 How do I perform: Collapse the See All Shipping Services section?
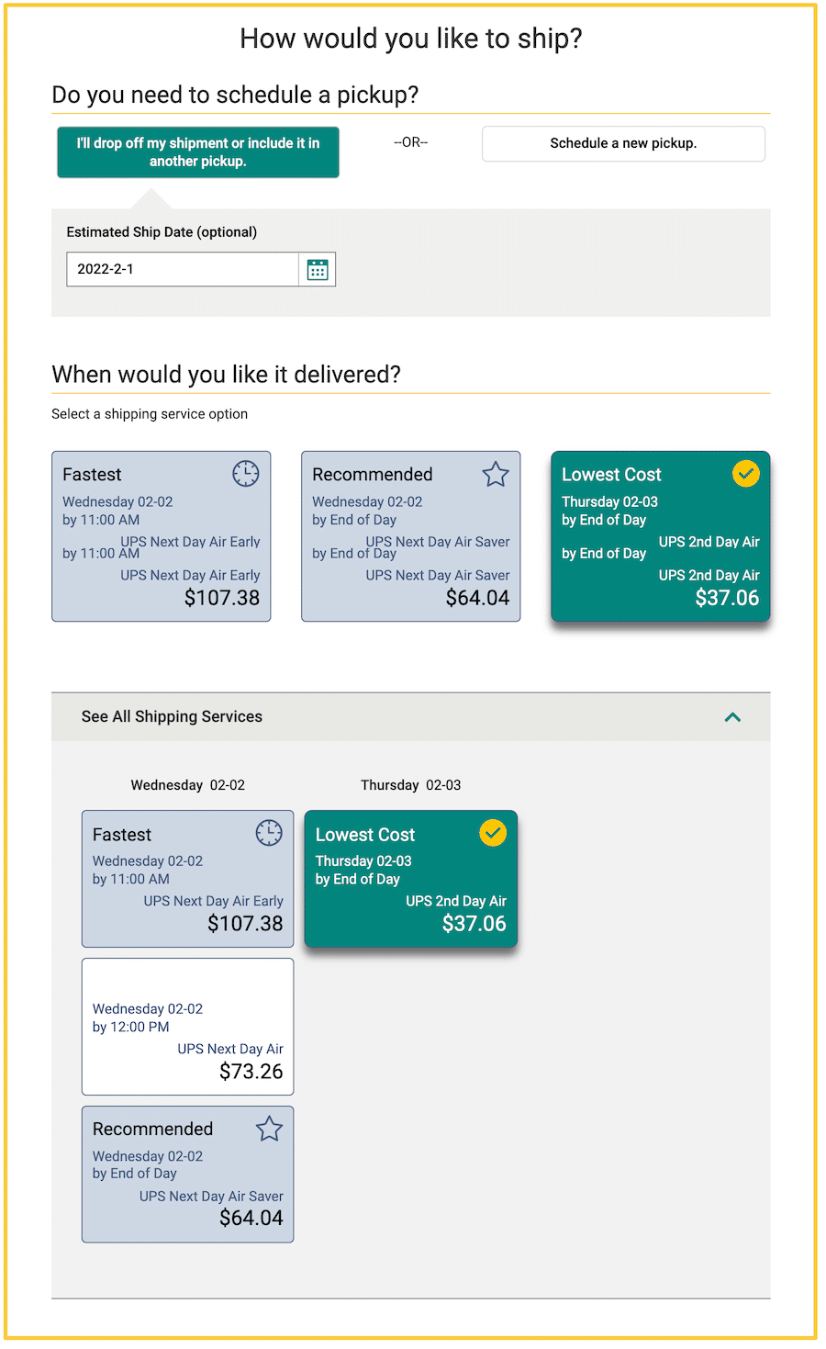point(732,717)
